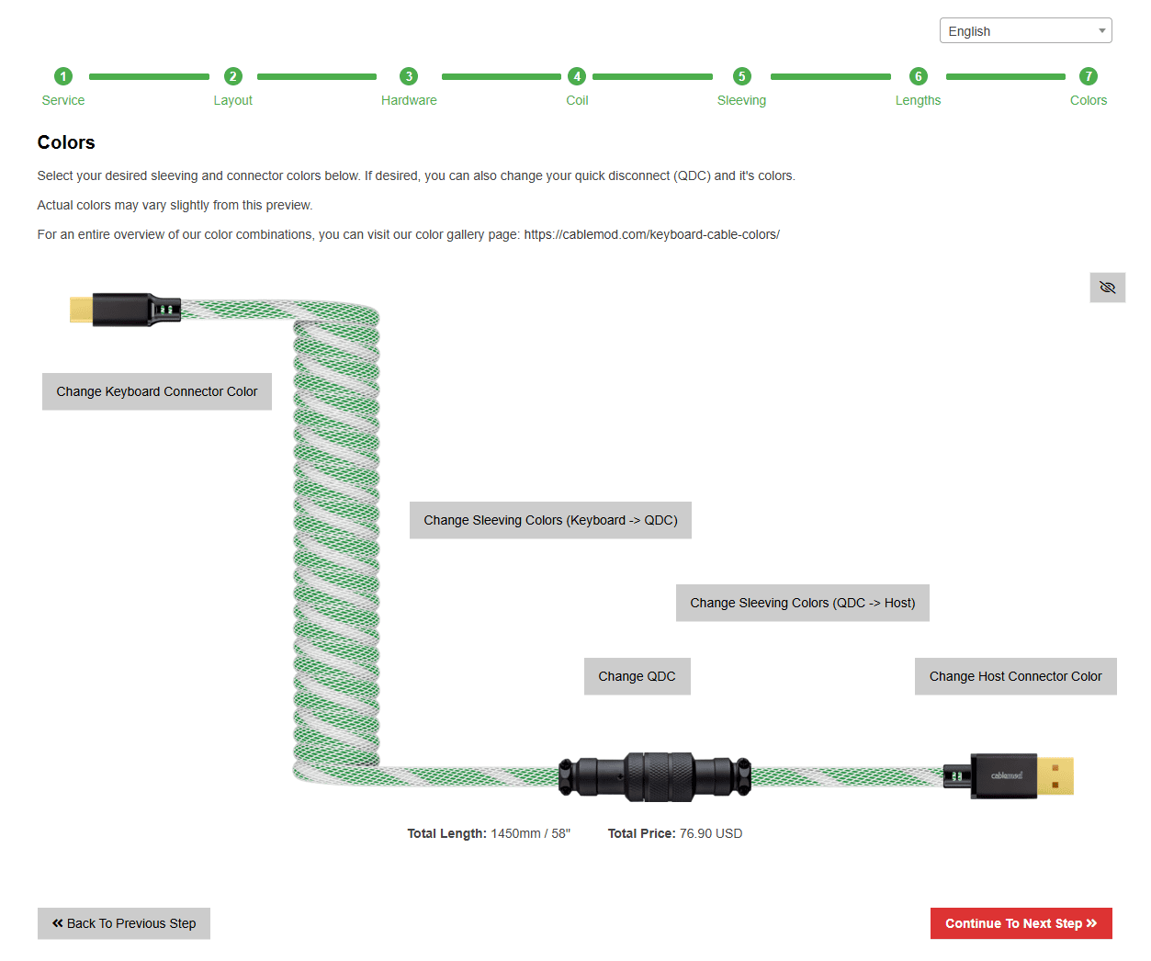Click the Sleeving step label

click(741, 100)
